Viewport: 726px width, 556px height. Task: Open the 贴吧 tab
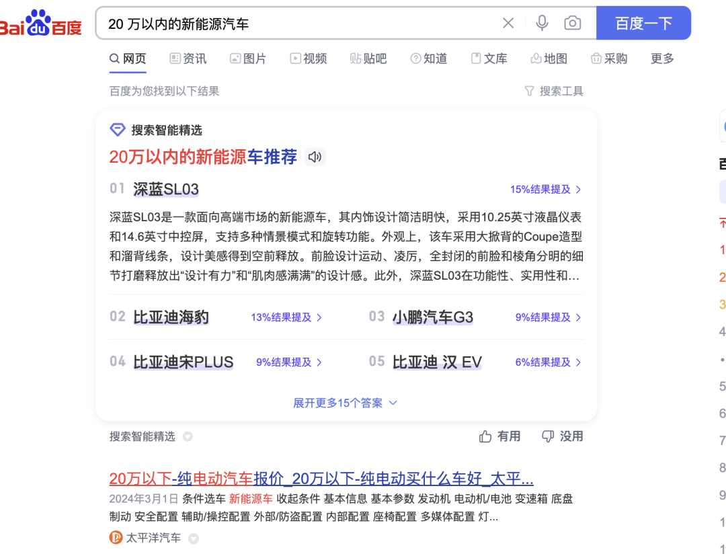pos(368,58)
